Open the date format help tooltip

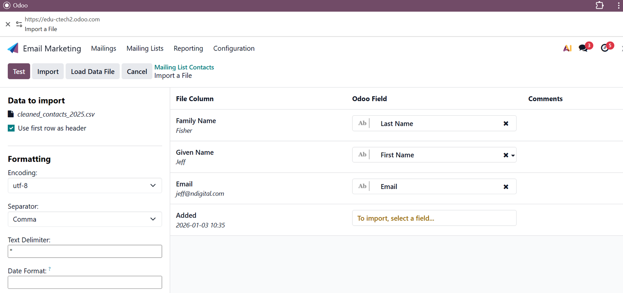point(50,269)
